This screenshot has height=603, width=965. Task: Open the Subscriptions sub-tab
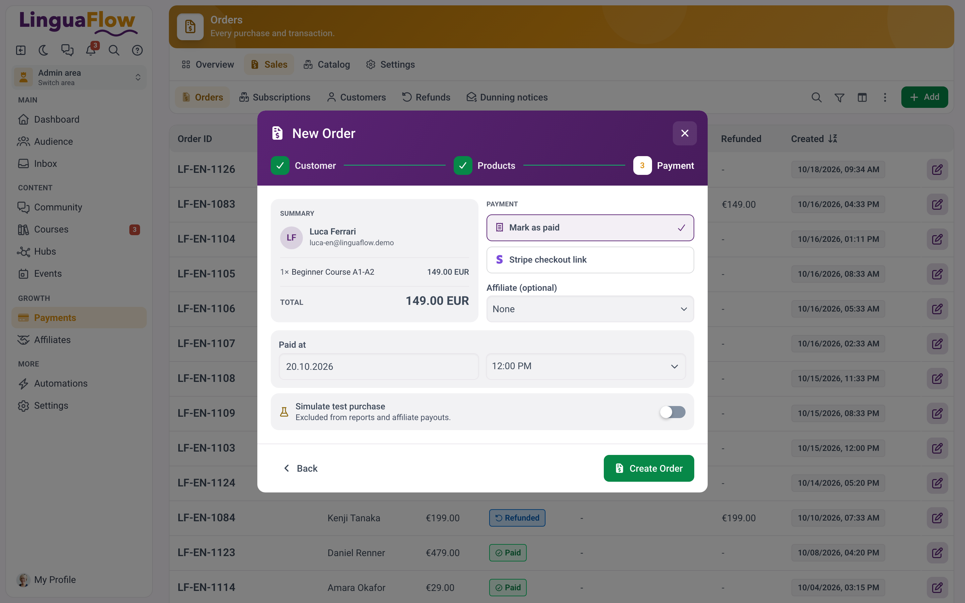pos(274,97)
